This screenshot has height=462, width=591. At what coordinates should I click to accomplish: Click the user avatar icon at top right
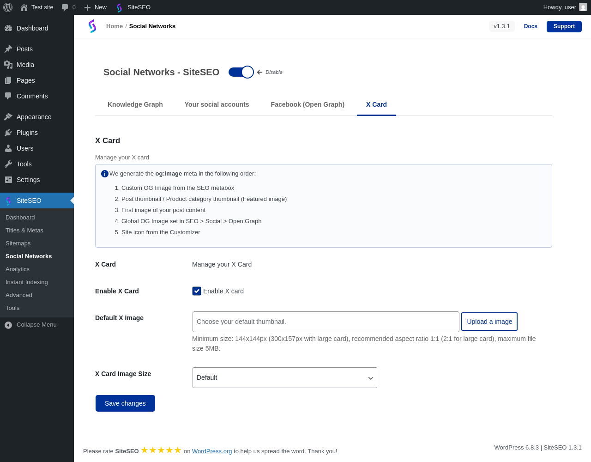point(583,7)
